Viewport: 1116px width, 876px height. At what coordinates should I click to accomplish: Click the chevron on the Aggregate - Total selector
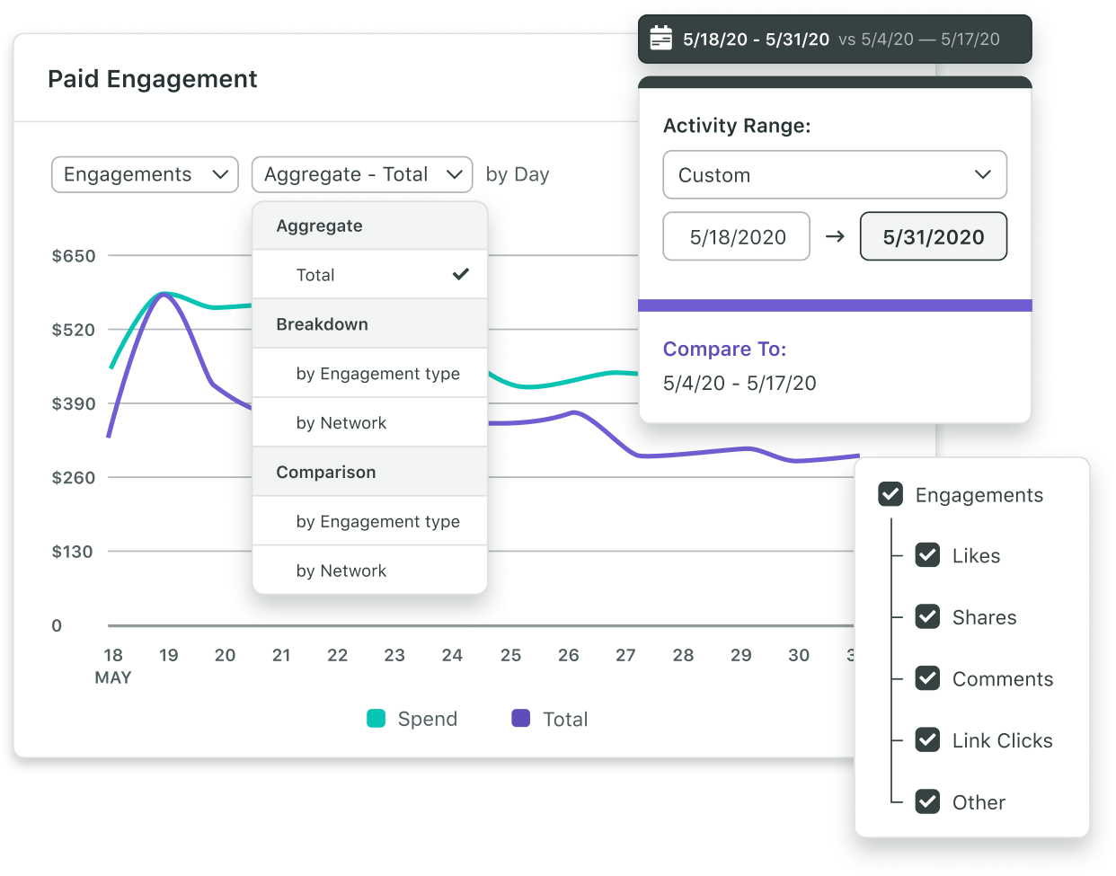[x=456, y=174]
